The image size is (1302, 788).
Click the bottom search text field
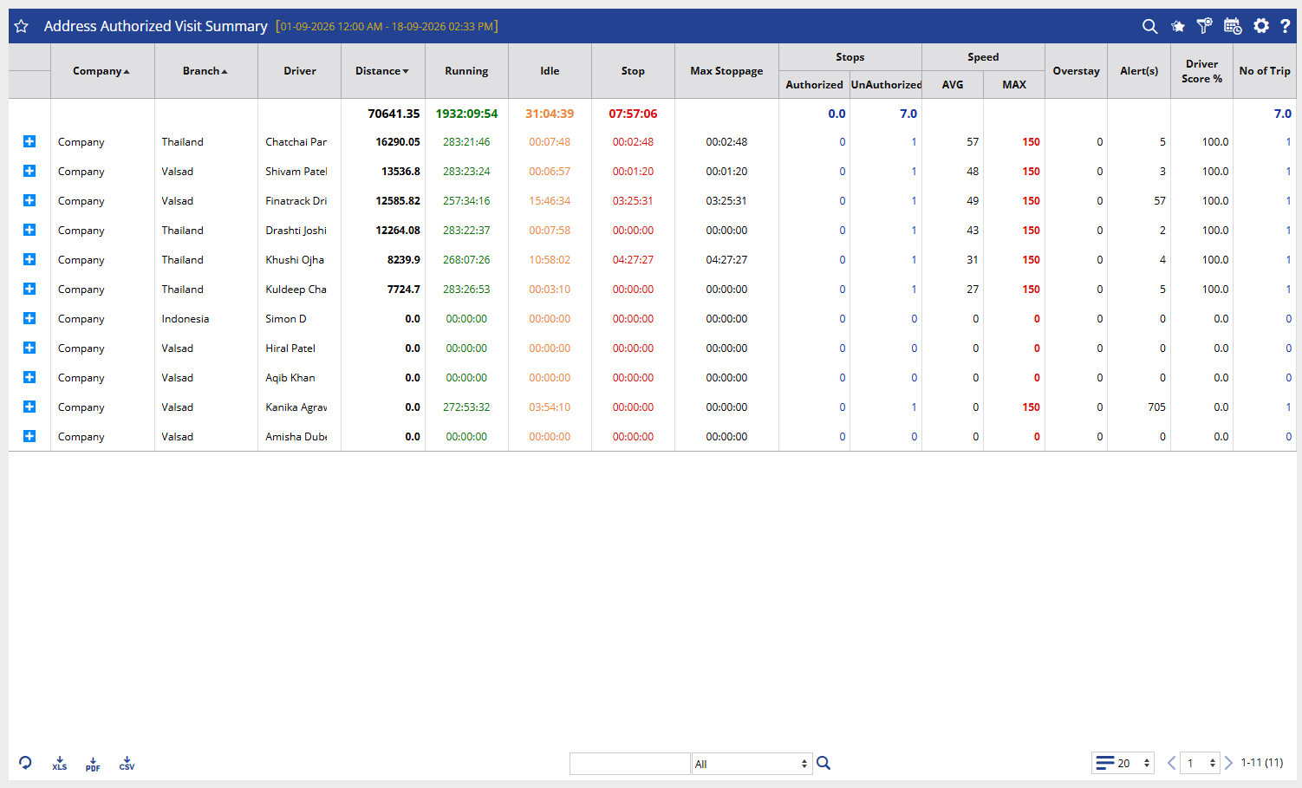tap(629, 764)
